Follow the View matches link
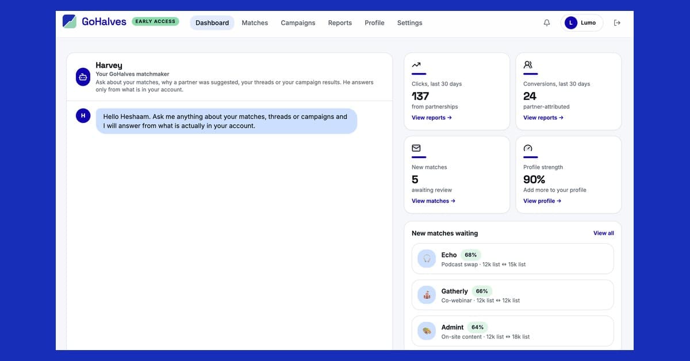Image resolution: width=690 pixels, height=361 pixels. click(434, 201)
